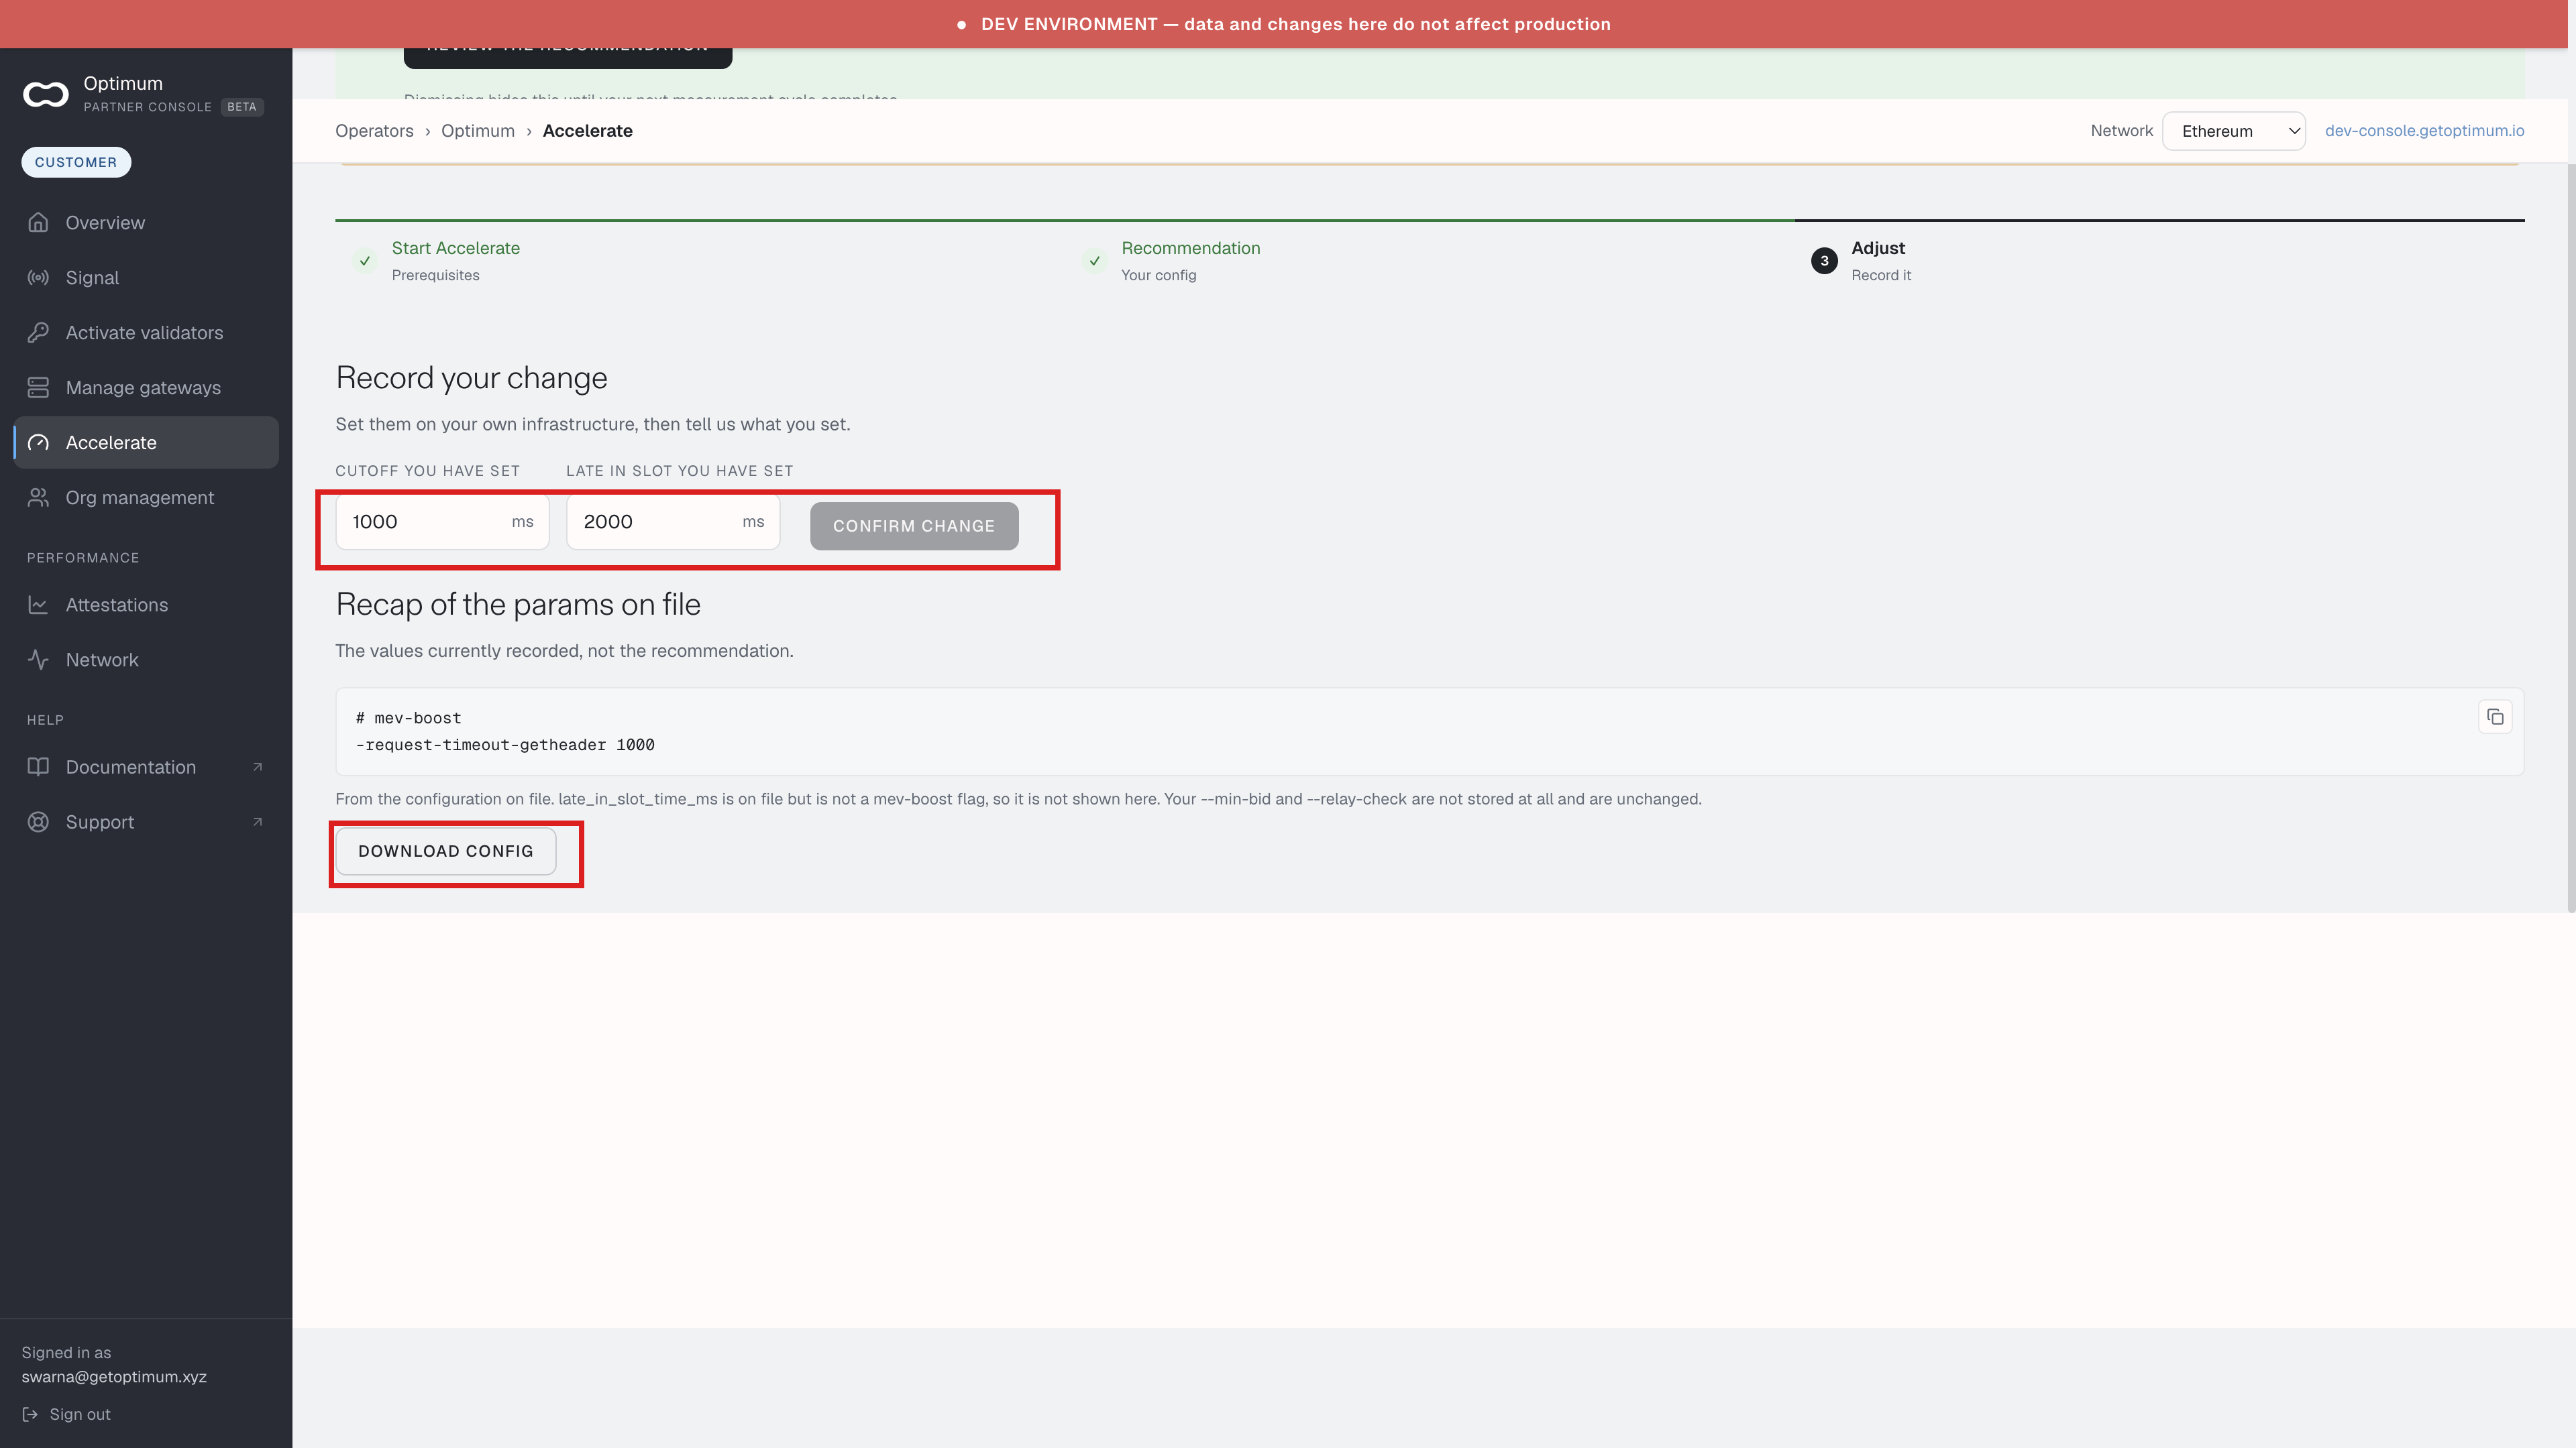This screenshot has width=2576, height=1448.
Task: Click the Sign out arrow icon
Action: coord(30,1414)
